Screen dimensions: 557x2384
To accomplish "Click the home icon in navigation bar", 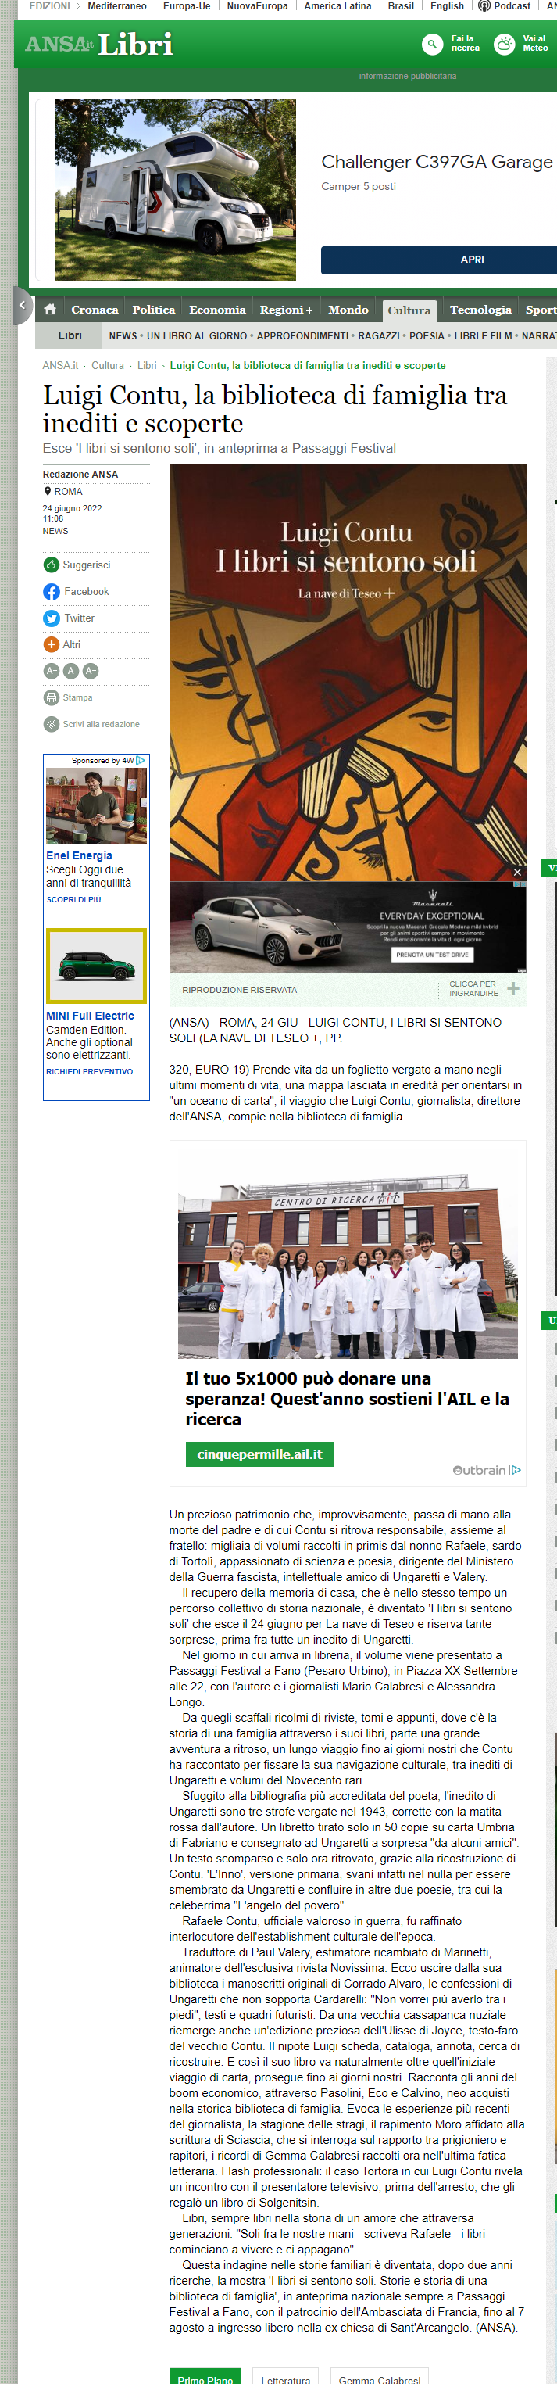I will (x=50, y=309).
